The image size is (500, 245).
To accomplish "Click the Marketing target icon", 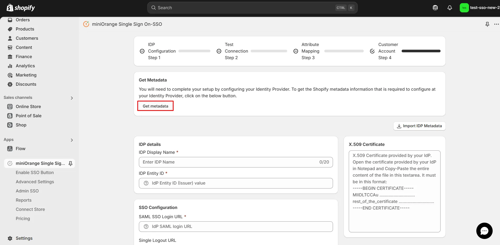I will 10,75.
